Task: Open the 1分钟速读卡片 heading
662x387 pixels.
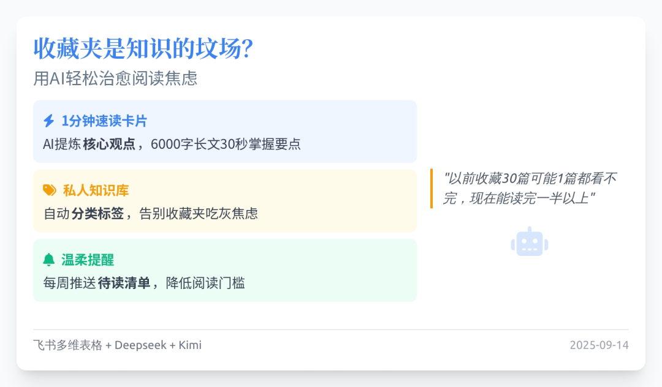Action: coord(104,121)
